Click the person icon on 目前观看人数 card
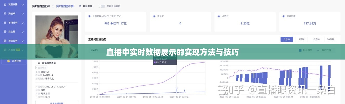345x104 pixels. tap(90, 16)
